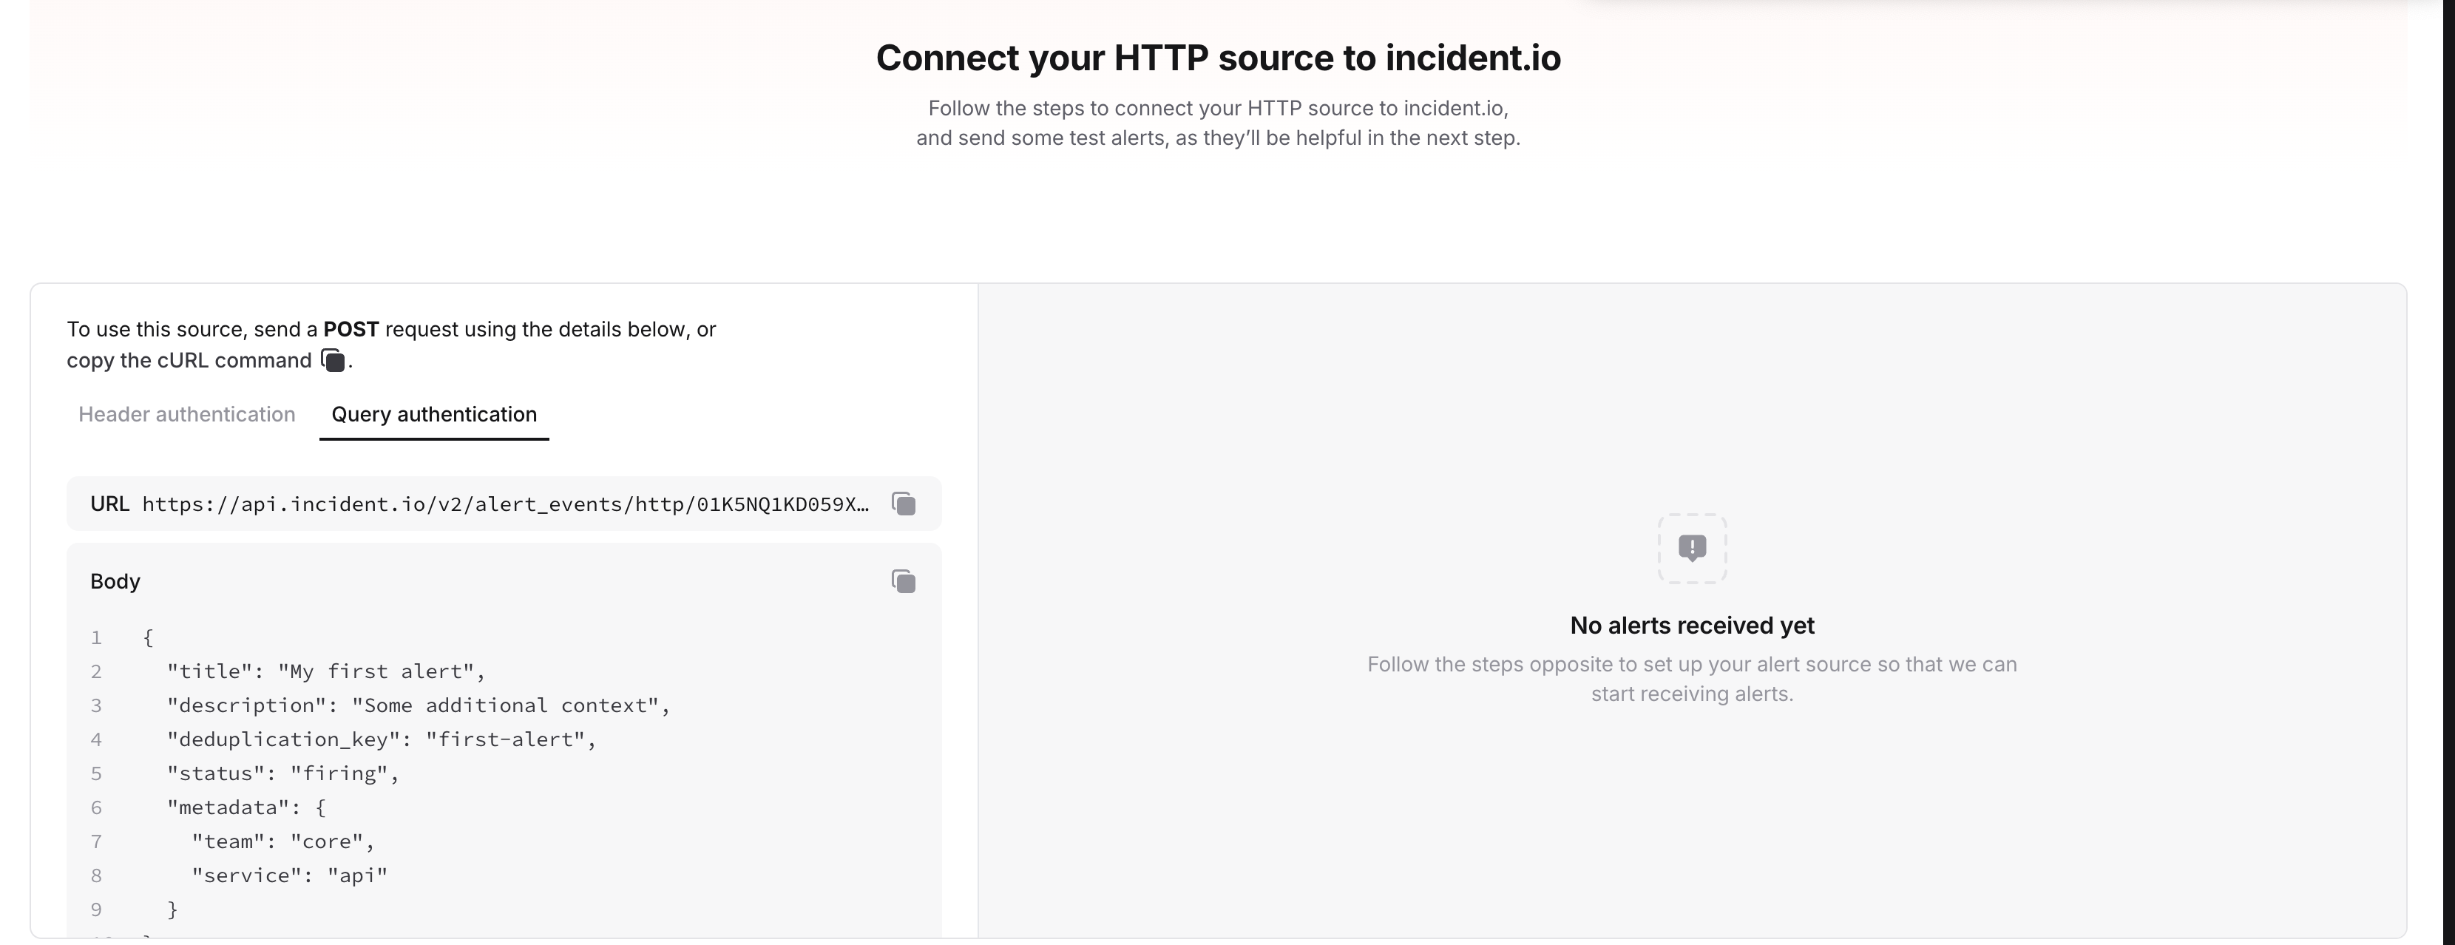This screenshot has width=2455, height=945.
Task: Click the 'No alerts received yet' heading
Action: pyautogui.click(x=1692, y=625)
